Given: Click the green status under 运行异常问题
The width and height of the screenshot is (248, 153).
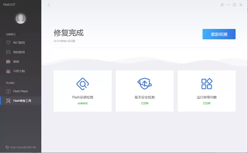Looking at the screenshot, I should (x=207, y=103).
